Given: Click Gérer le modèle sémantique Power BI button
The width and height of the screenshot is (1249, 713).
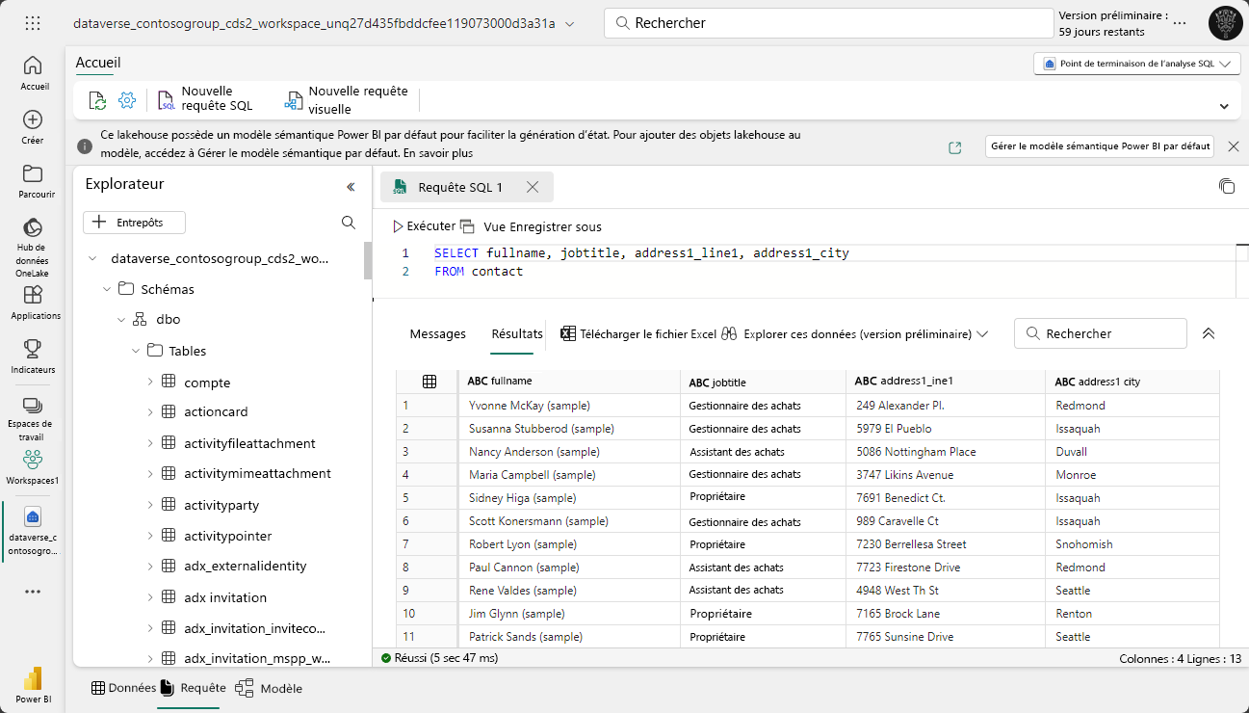Looking at the screenshot, I should coord(1100,146).
